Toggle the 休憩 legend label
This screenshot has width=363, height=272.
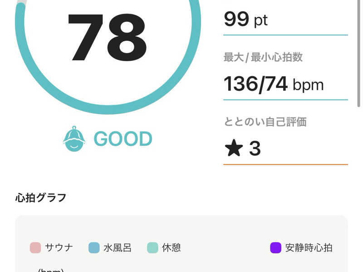pos(171,248)
